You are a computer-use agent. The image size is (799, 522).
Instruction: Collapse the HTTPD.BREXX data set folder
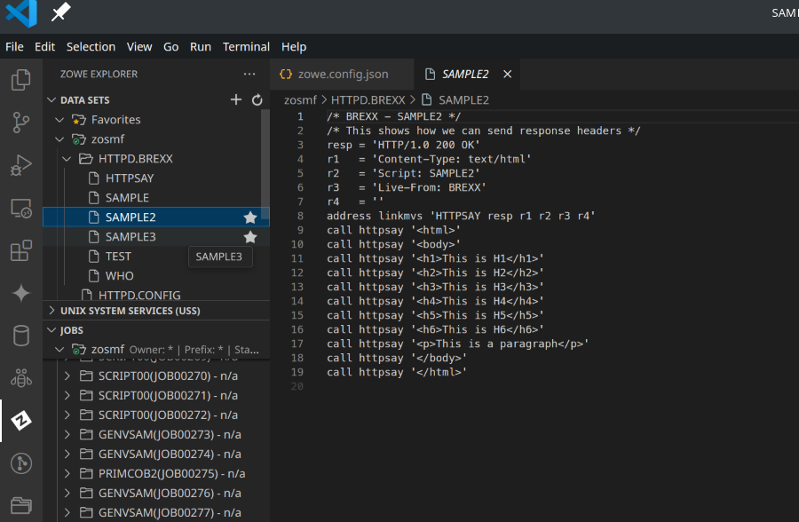67,159
